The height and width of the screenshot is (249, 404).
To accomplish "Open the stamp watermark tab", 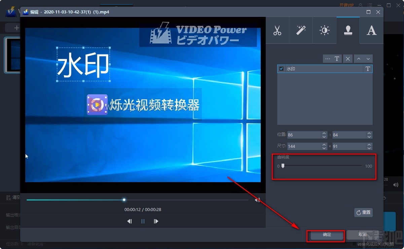I will point(348,30).
